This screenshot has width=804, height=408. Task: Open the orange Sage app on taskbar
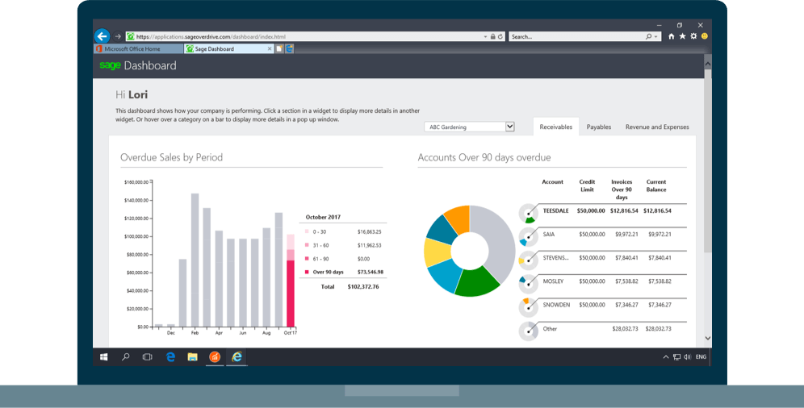(215, 357)
